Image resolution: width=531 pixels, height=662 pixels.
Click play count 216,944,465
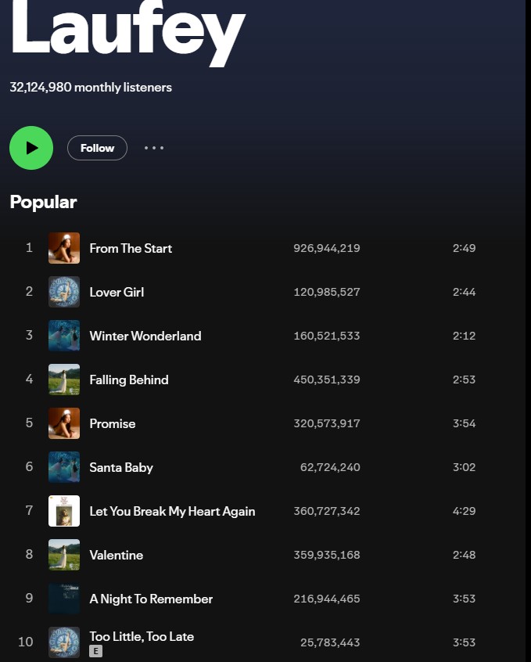coord(327,599)
